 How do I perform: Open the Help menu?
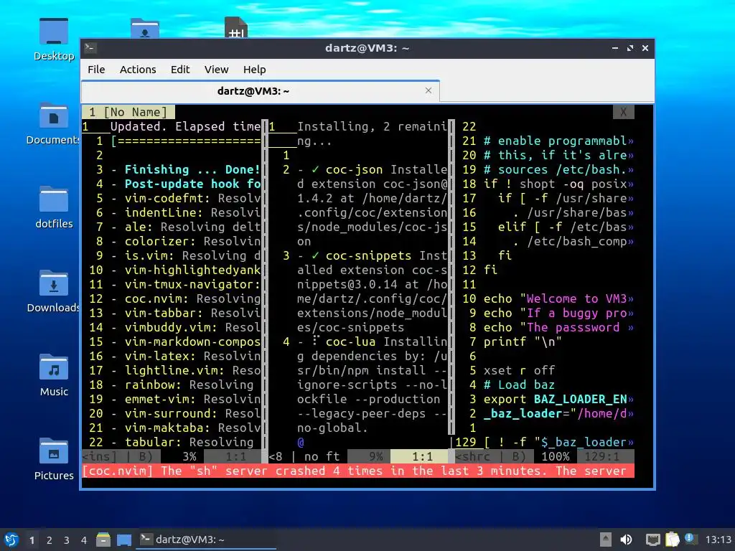click(x=255, y=70)
